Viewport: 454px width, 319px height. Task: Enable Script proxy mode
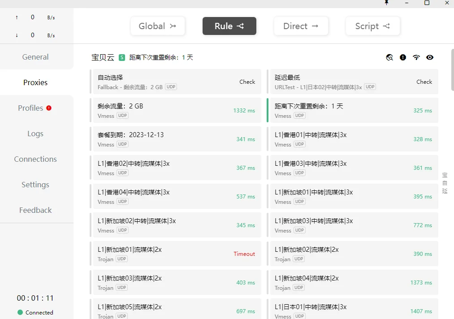[372, 26]
